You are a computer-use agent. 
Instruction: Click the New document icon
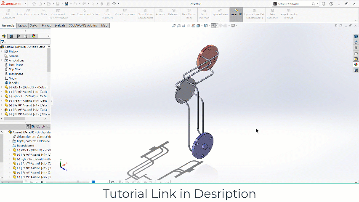coord(40,4)
